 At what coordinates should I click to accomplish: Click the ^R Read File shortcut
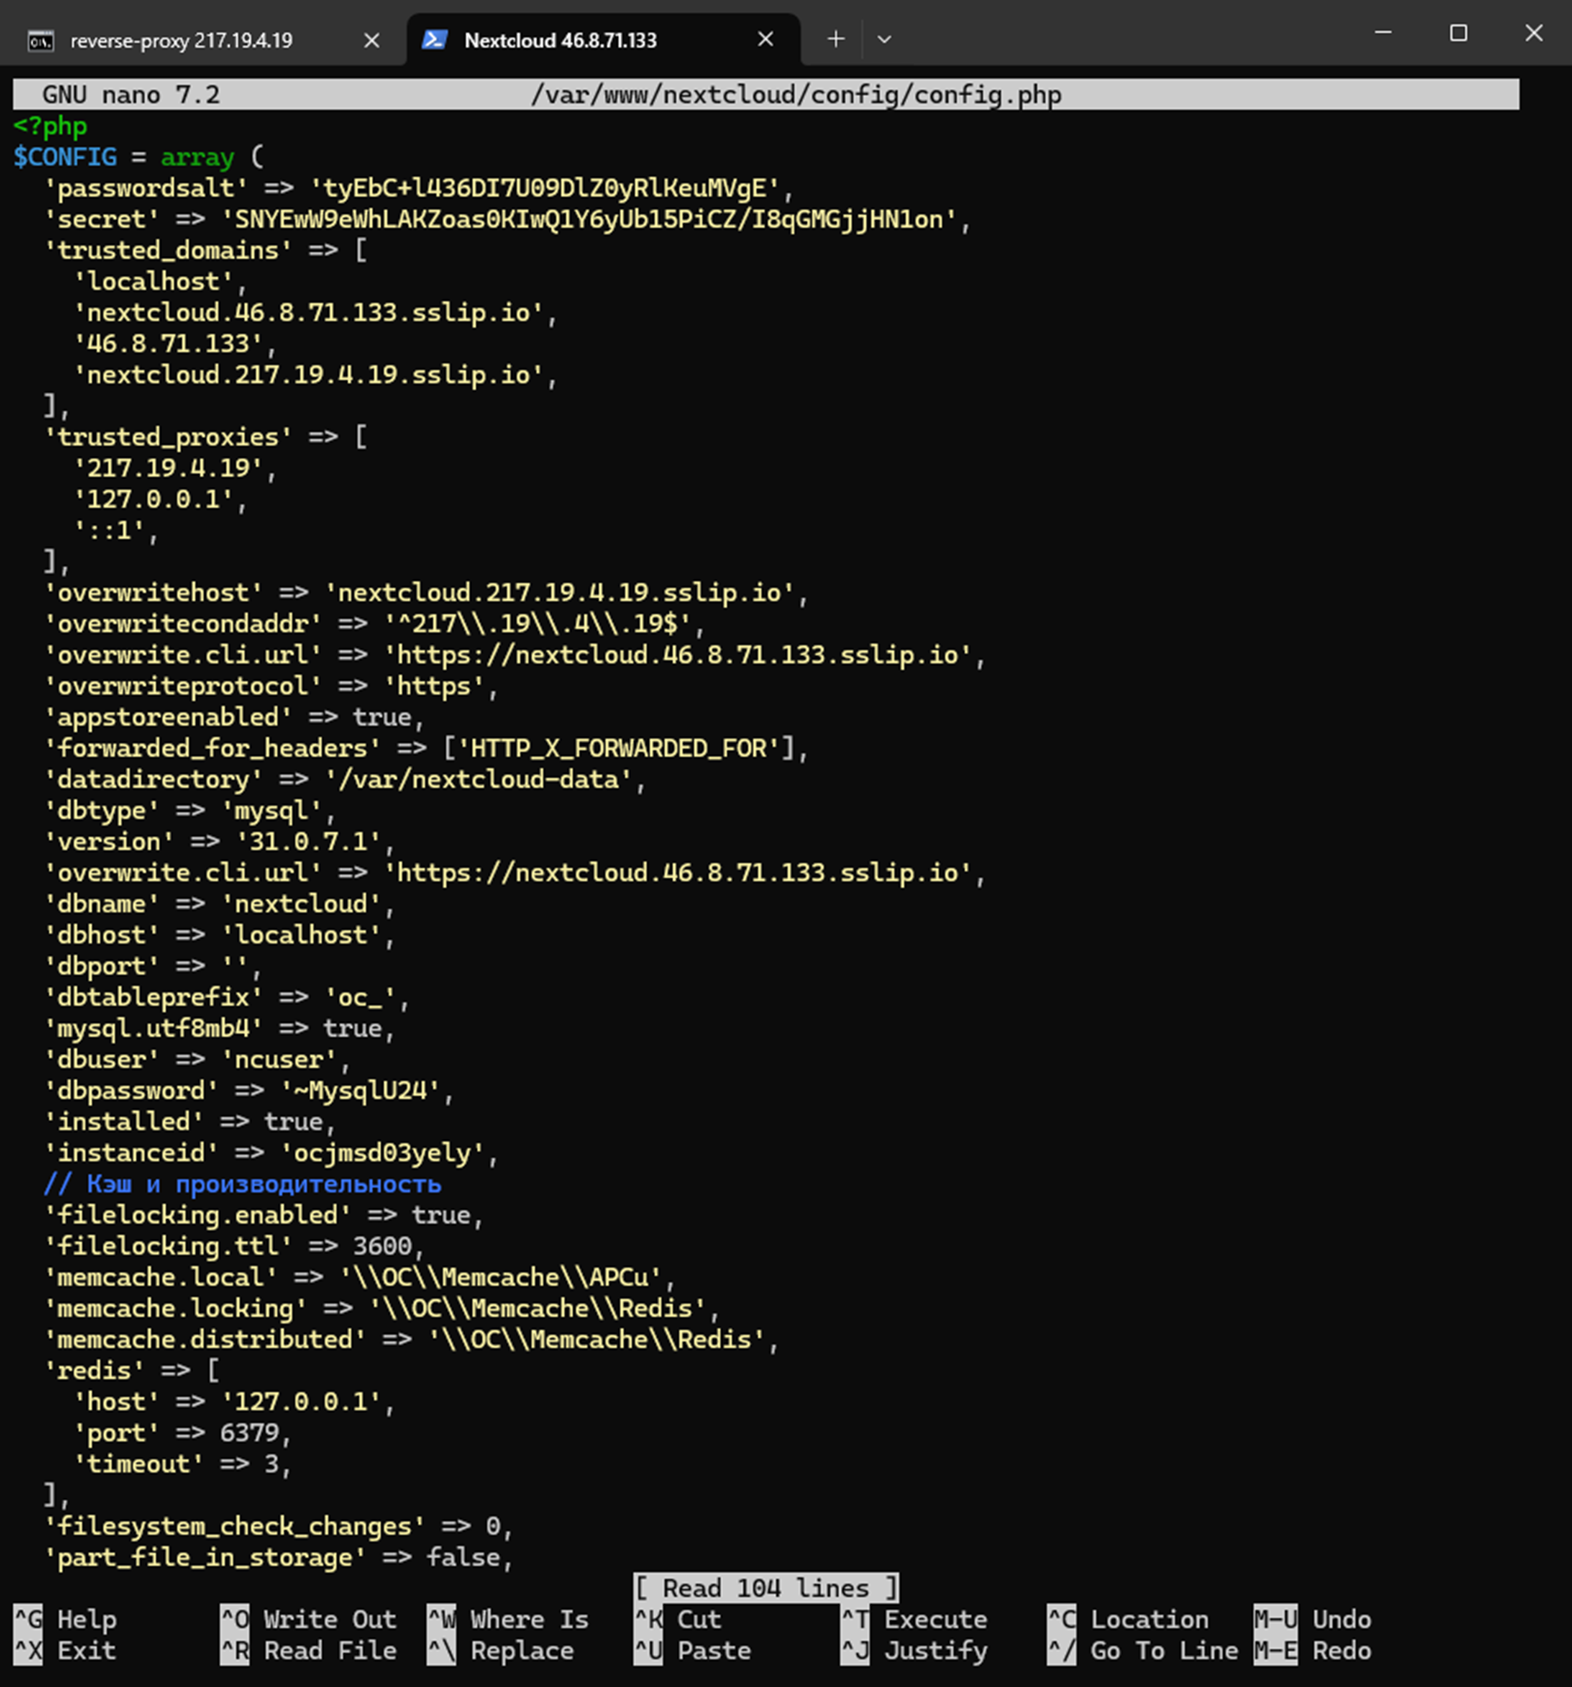[309, 1651]
